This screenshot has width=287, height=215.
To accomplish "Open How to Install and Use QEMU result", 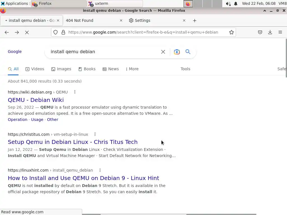I will click(x=84, y=178).
